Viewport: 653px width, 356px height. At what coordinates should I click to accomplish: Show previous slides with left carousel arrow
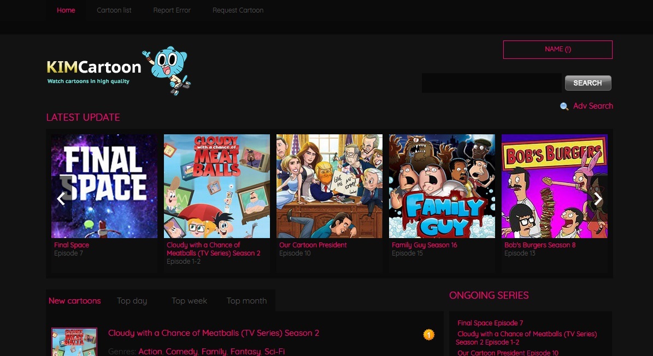point(61,198)
